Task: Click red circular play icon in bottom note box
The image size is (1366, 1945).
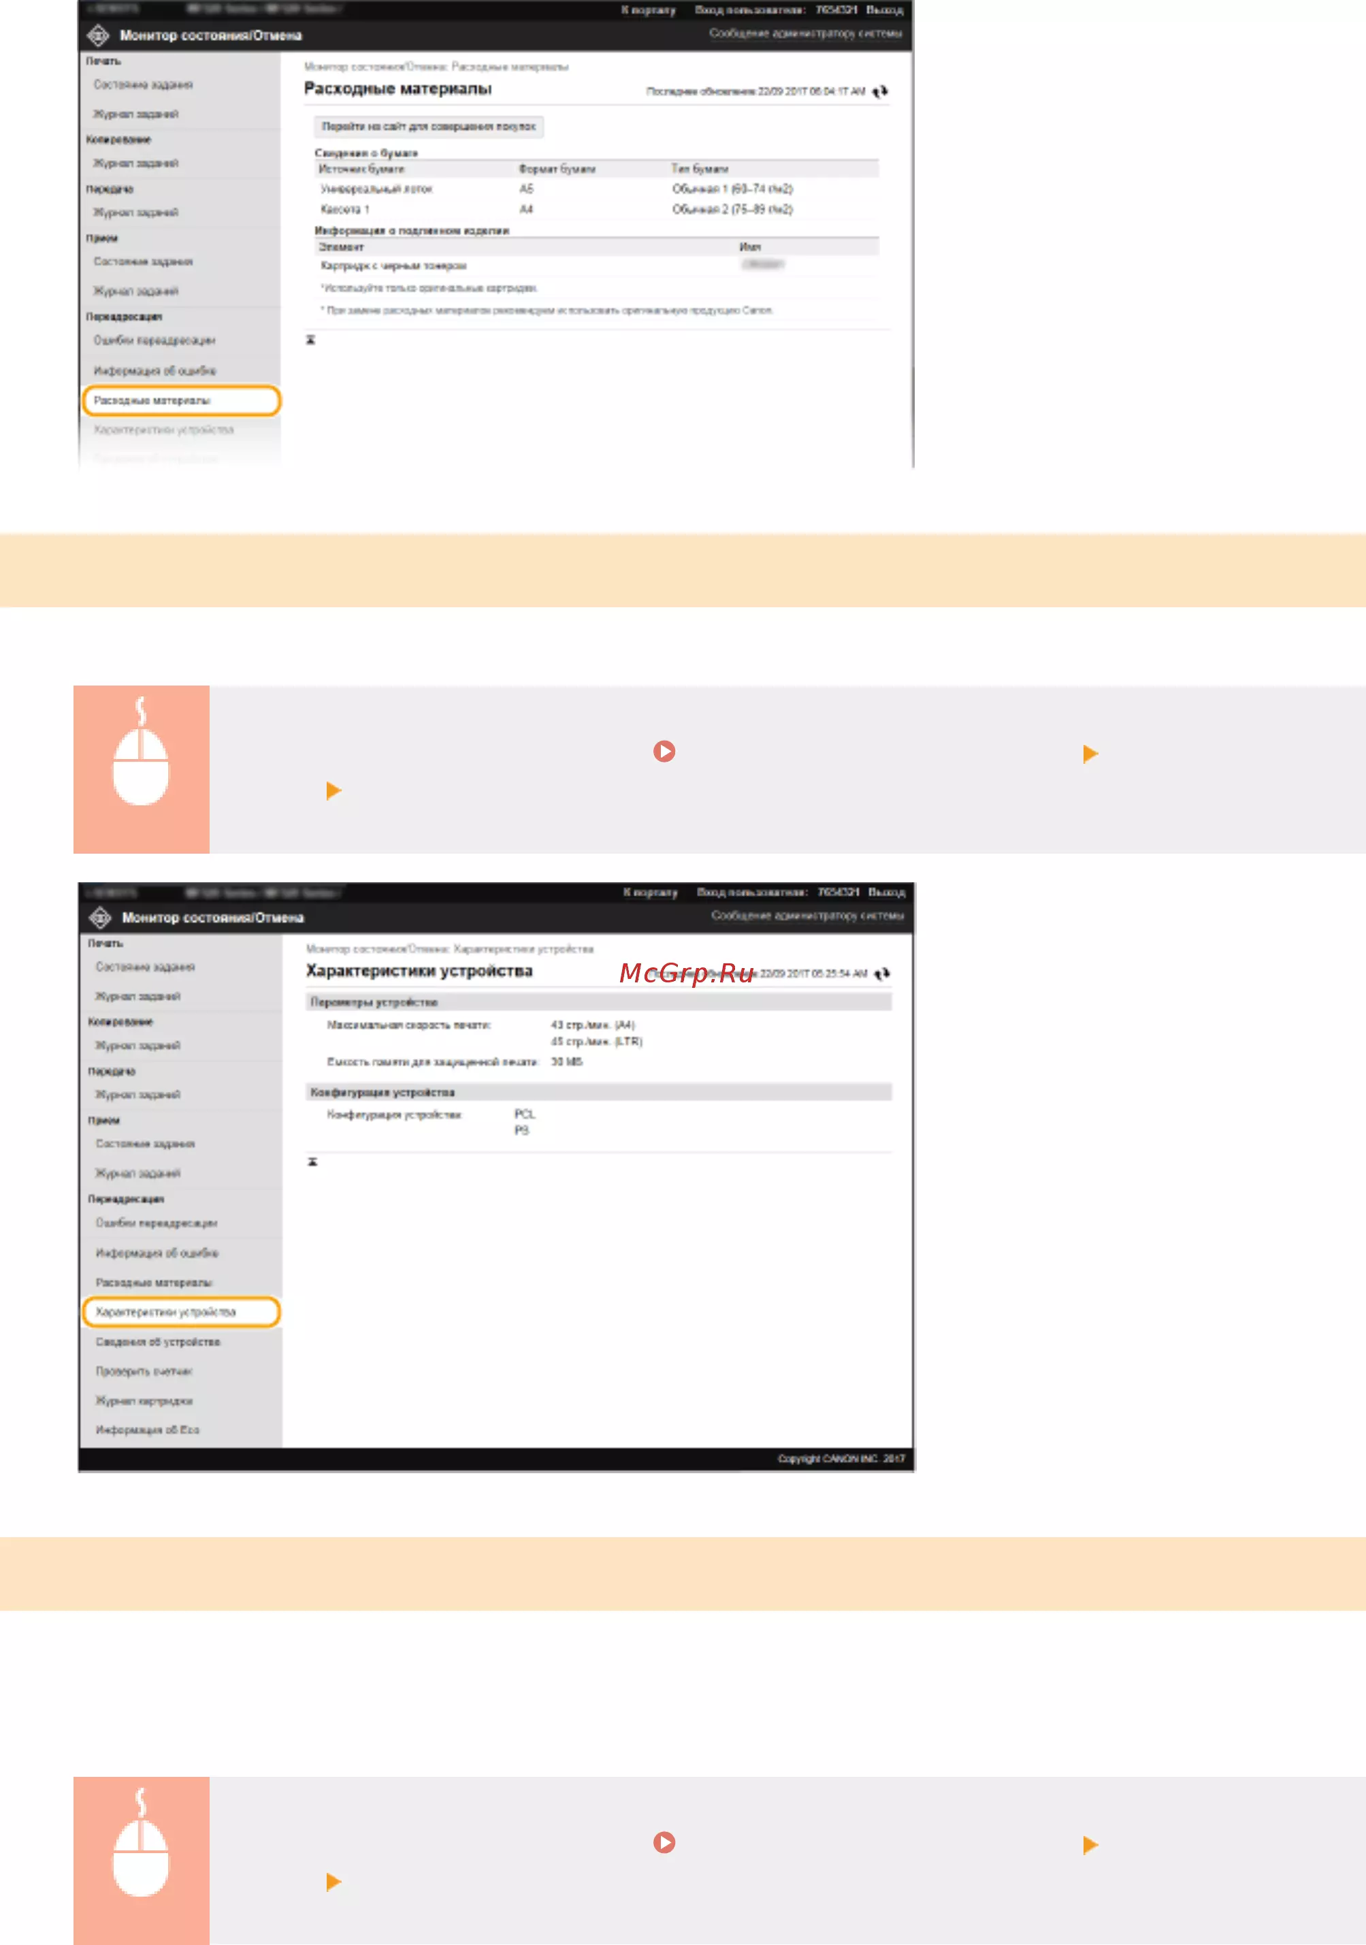Action: click(664, 1842)
